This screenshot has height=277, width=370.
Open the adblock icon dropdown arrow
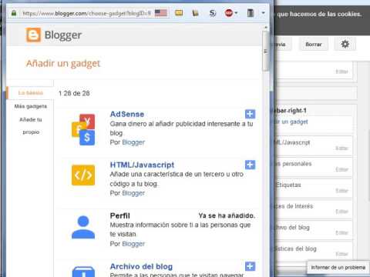click(236, 13)
